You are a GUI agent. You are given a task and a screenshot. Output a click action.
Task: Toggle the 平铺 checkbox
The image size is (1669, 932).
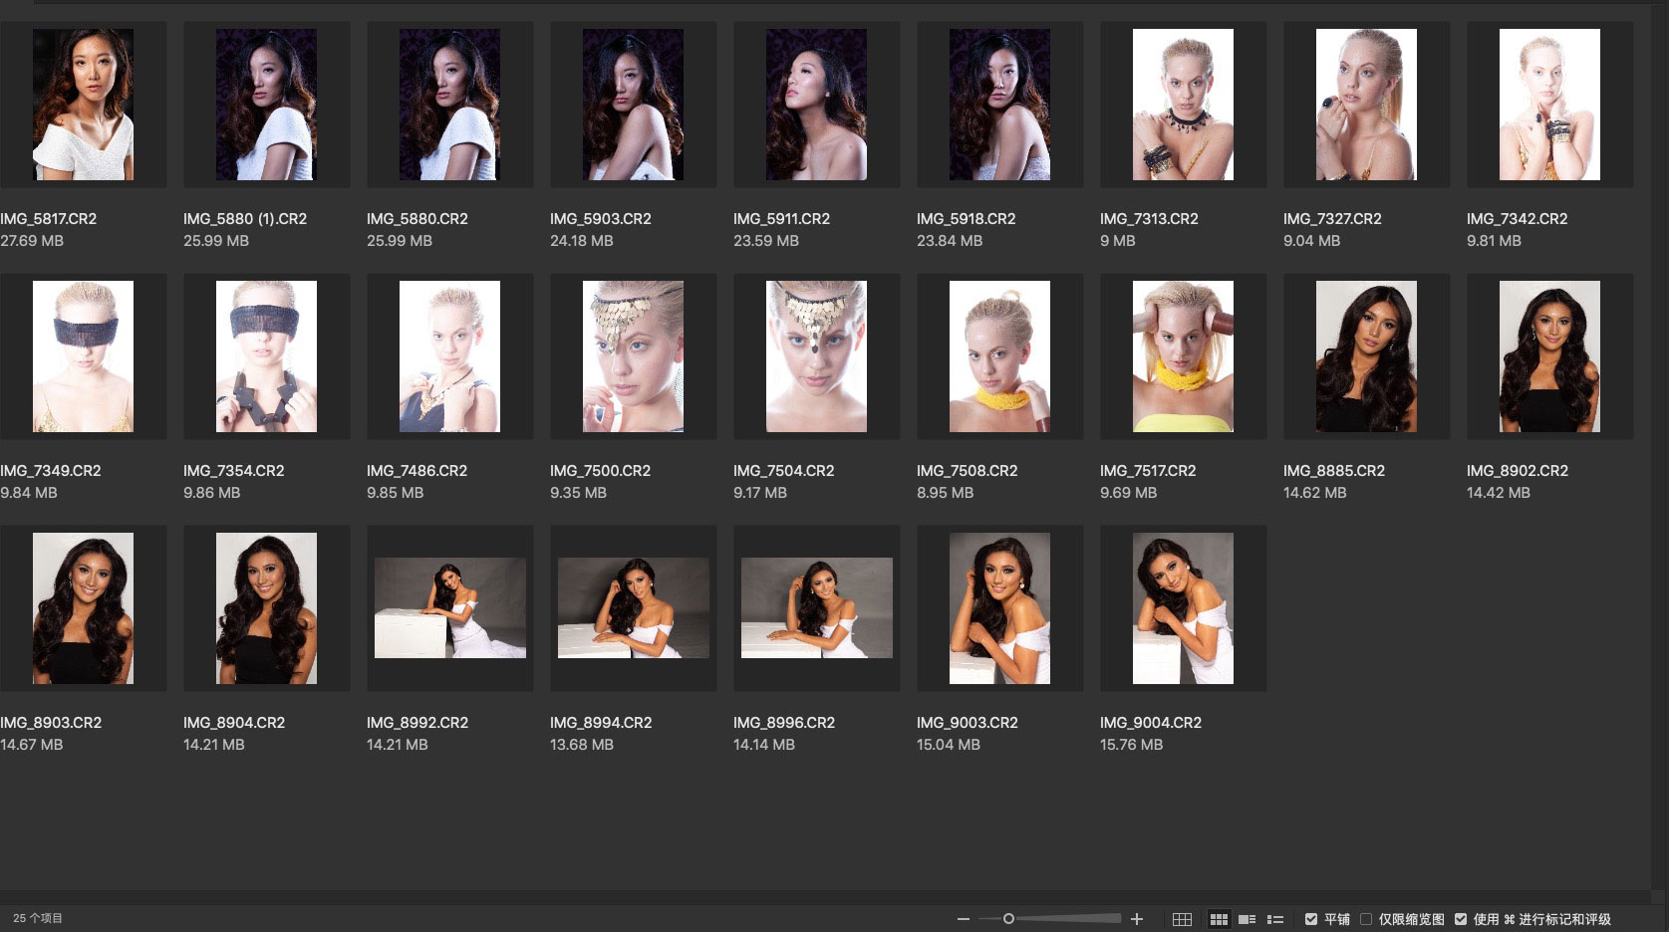(x=1311, y=919)
